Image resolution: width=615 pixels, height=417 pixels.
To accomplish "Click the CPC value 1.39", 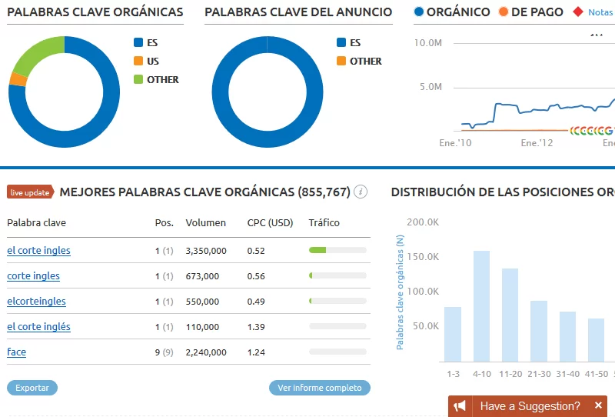I will tap(256, 327).
